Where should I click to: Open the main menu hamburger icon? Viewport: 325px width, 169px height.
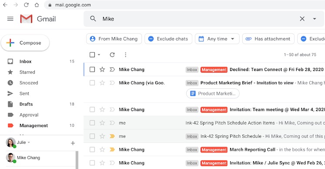pos(10,19)
